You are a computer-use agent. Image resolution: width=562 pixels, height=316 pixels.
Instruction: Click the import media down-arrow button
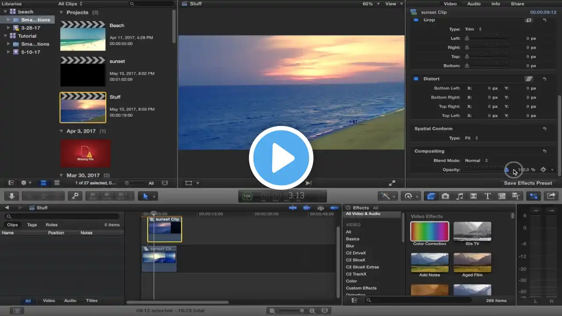tap(12, 196)
